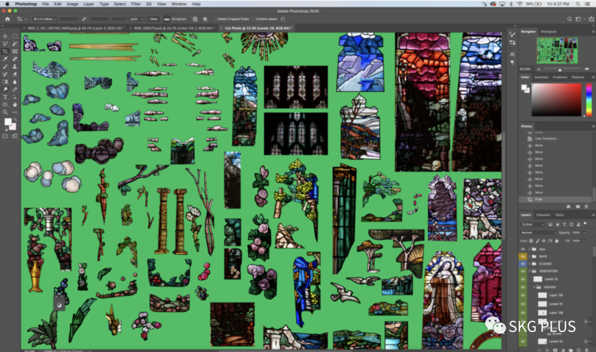Select the Move tool
Screen dimensions: 596x352
coord(6,36)
